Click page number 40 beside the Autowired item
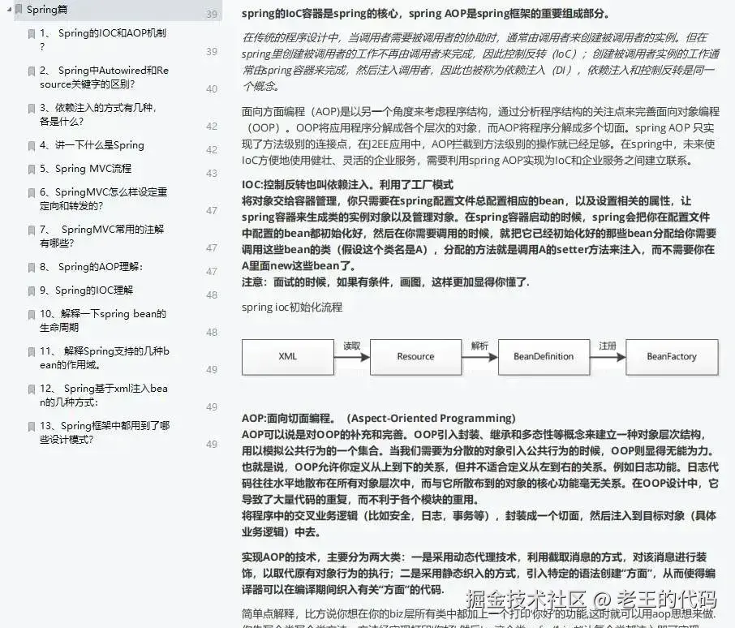Image resolution: width=735 pixels, height=628 pixels. [x=212, y=89]
